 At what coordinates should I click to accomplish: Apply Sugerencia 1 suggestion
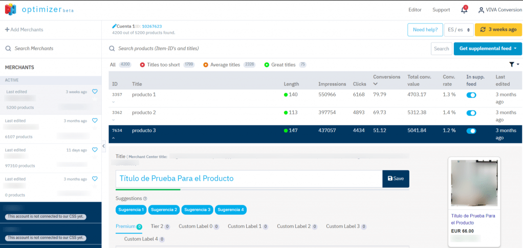point(131,210)
